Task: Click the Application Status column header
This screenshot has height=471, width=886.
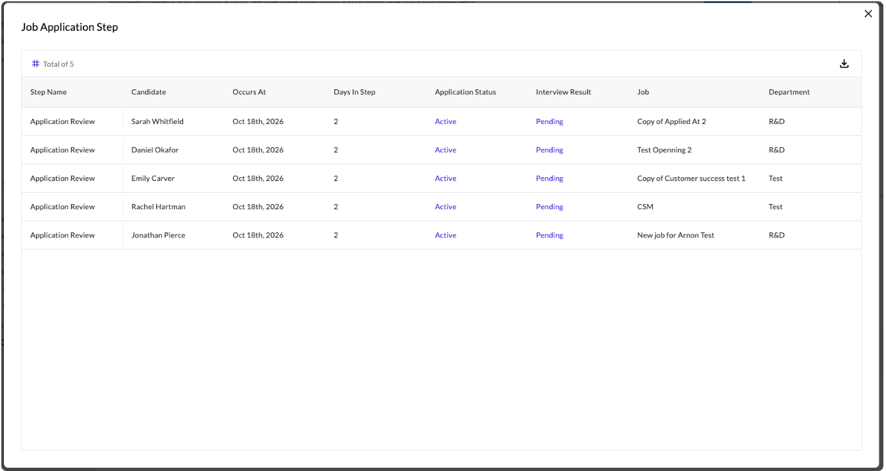Action: pyautogui.click(x=465, y=92)
